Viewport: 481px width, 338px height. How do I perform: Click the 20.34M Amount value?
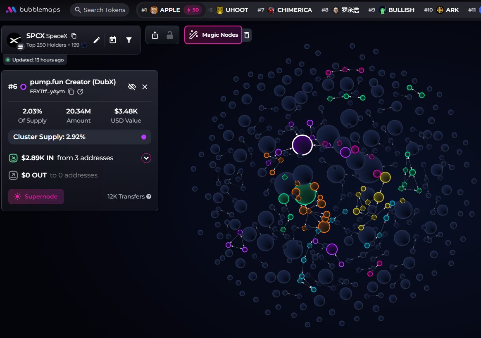pos(79,111)
